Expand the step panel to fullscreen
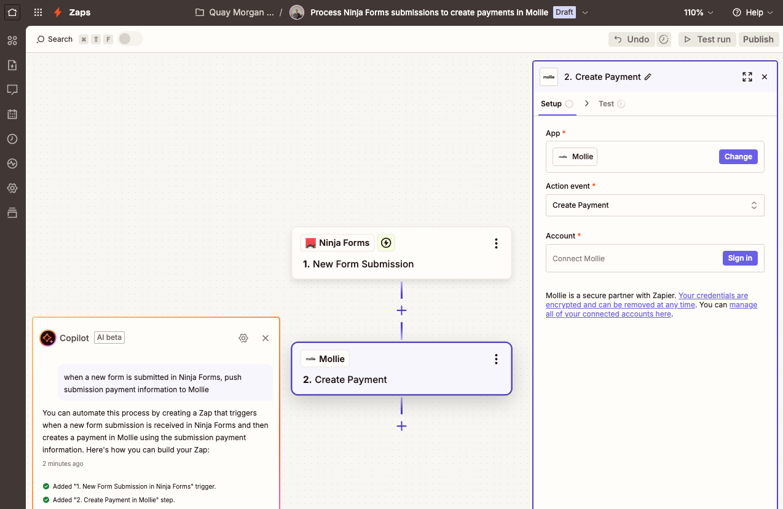Screen dimensions: 783x509 [747, 77]
